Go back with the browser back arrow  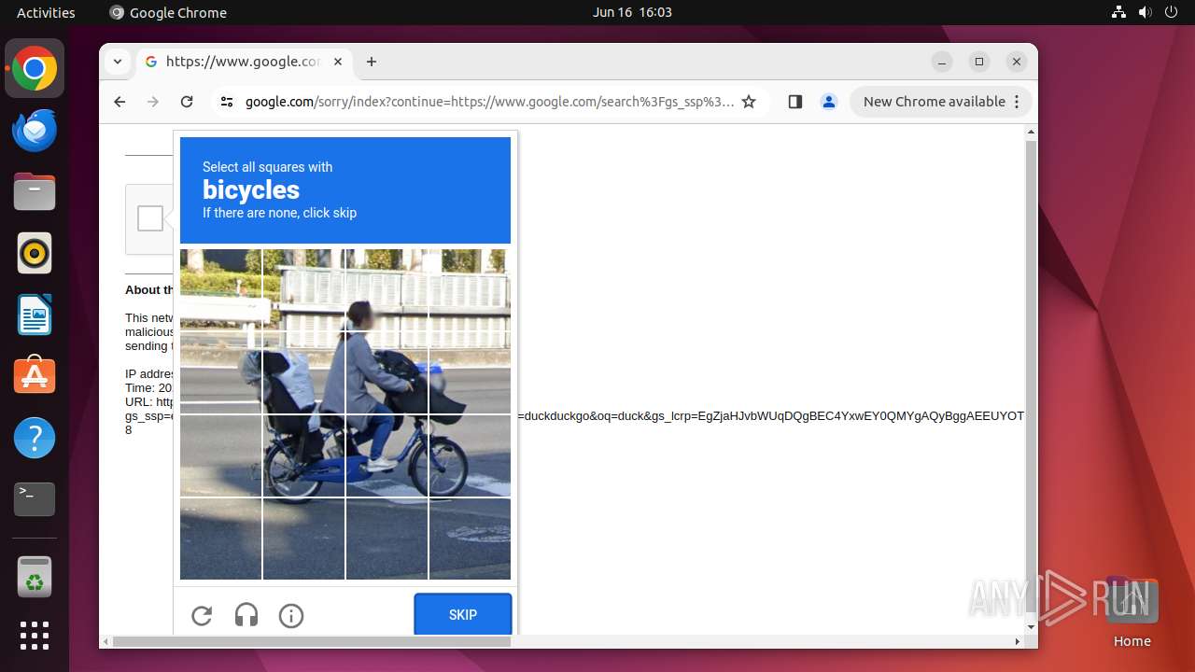[119, 102]
